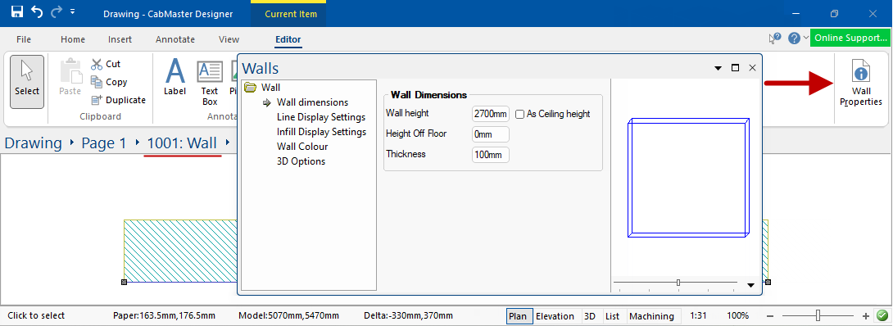Image resolution: width=893 pixels, height=326 pixels.
Task: Switch to the Insert ribbon tab
Action: [x=120, y=39]
